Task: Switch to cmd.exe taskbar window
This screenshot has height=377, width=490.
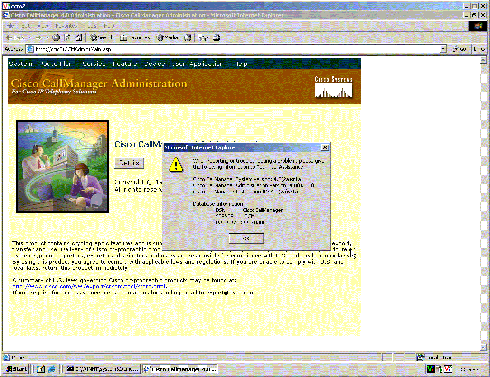Action: pos(103,369)
